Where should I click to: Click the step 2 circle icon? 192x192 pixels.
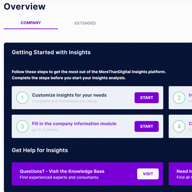click(179, 98)
